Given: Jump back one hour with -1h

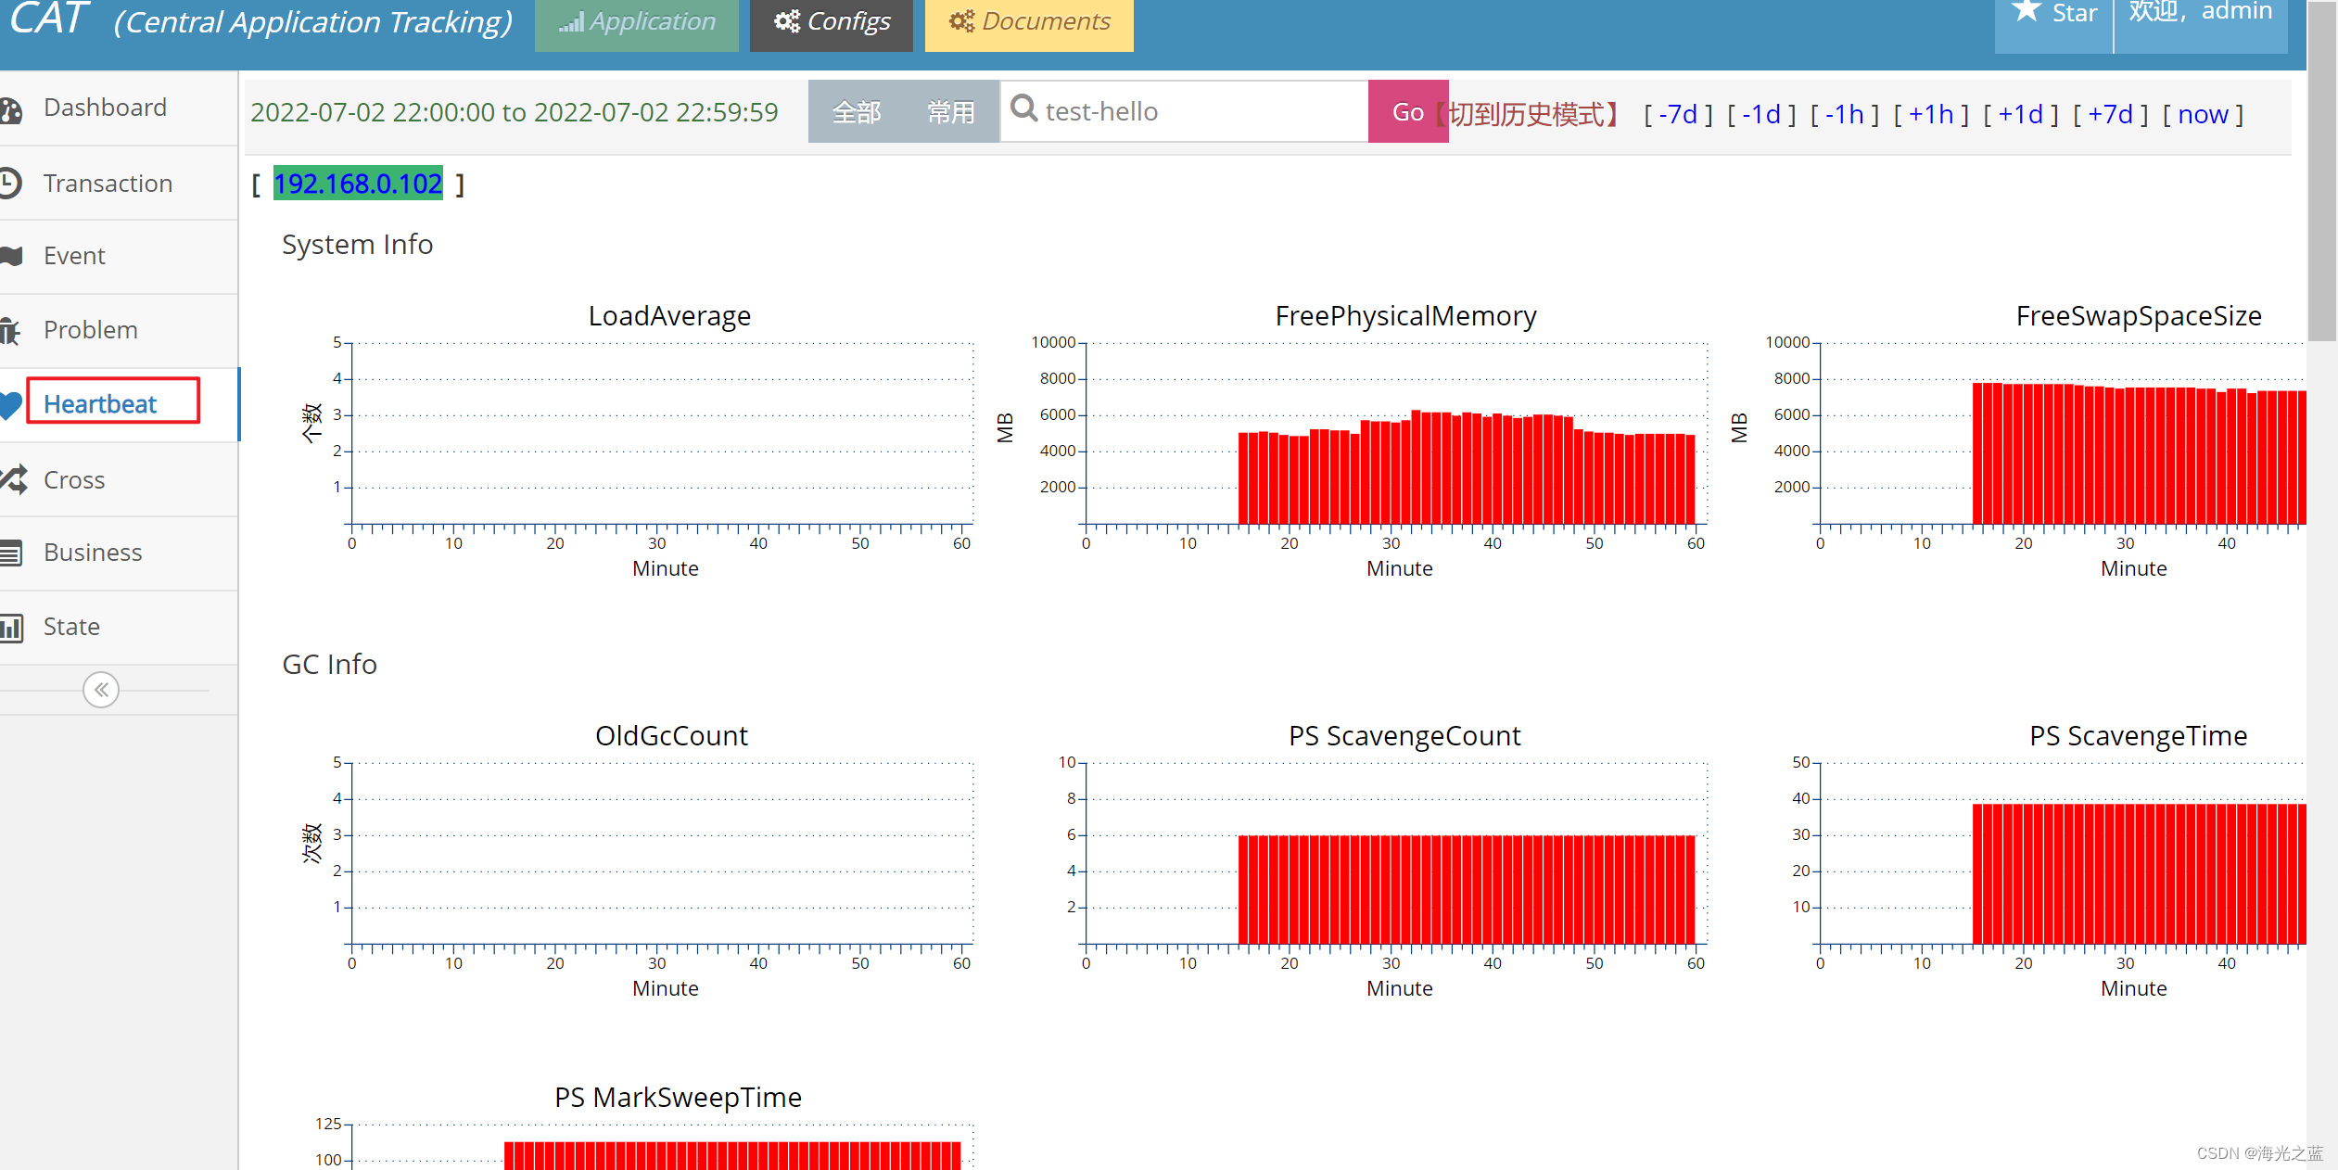Looking at the screenshot, I should (1844, 114).
